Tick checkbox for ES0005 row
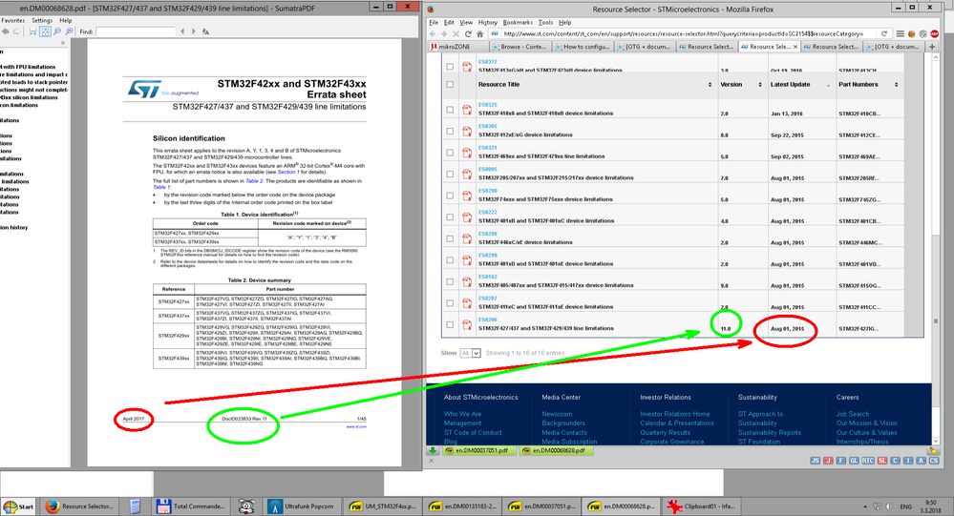Screen dimensions: 954x516 click(x=450, y=175)
